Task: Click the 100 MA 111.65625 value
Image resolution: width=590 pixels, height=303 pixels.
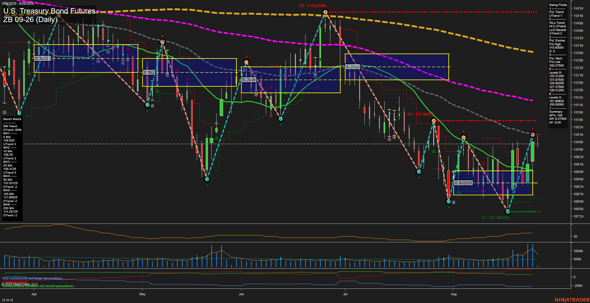Action: [11, 197]
